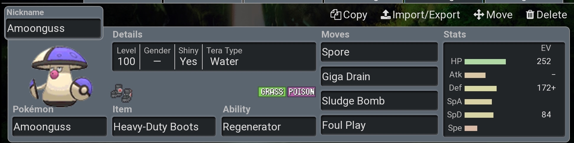Click the Nickname input field
574x143 pixels.
[53, 28]
